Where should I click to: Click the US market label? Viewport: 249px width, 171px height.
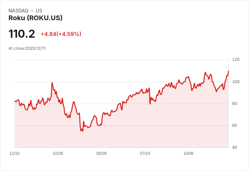pos(39,11)
